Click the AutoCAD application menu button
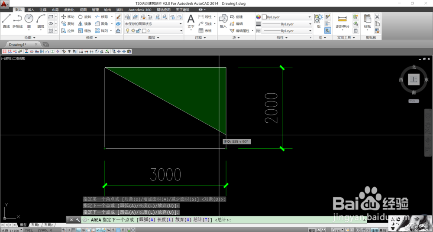The image size is (433, 232). point(4,4)
